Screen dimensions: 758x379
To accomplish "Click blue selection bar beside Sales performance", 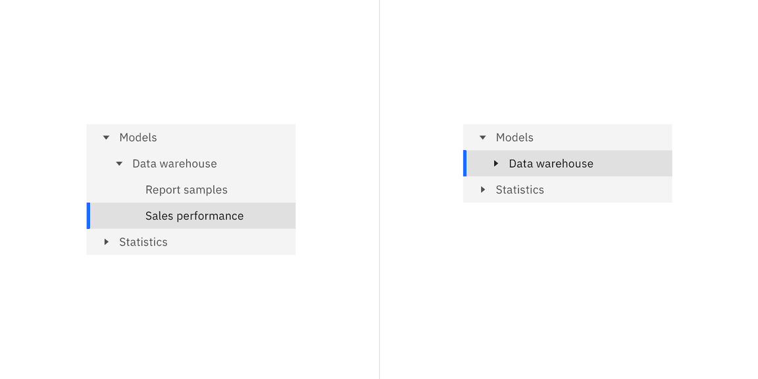I will [x=88, y=216].
